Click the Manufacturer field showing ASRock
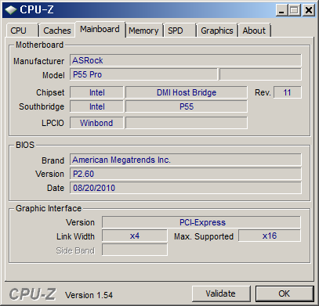The image size is (319, 306). coord(186,60)
